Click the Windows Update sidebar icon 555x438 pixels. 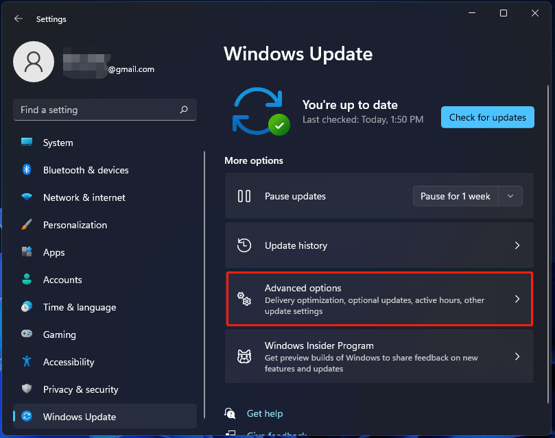[x=27, y=417]
